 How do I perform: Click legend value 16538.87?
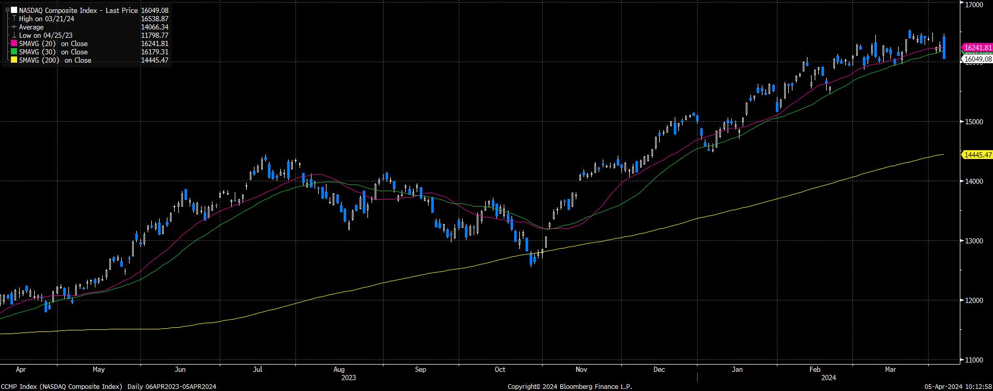pos(154,19)
